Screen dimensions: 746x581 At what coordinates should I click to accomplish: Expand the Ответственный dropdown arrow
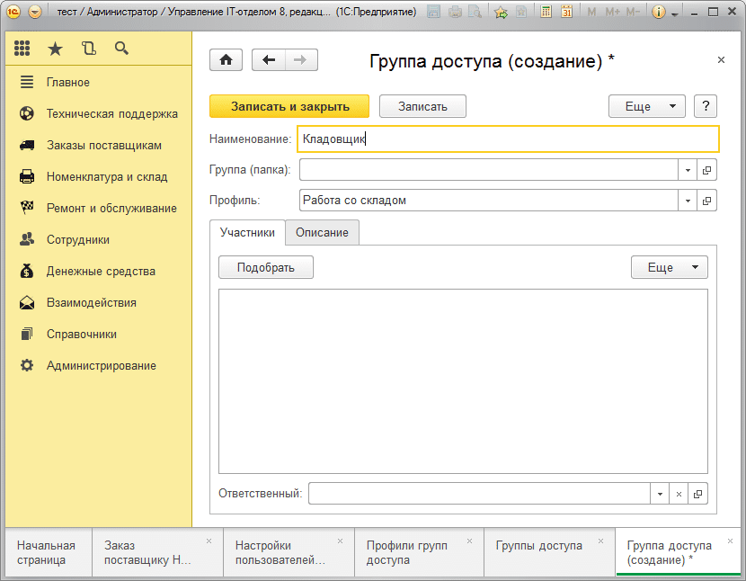coord(660,494)
